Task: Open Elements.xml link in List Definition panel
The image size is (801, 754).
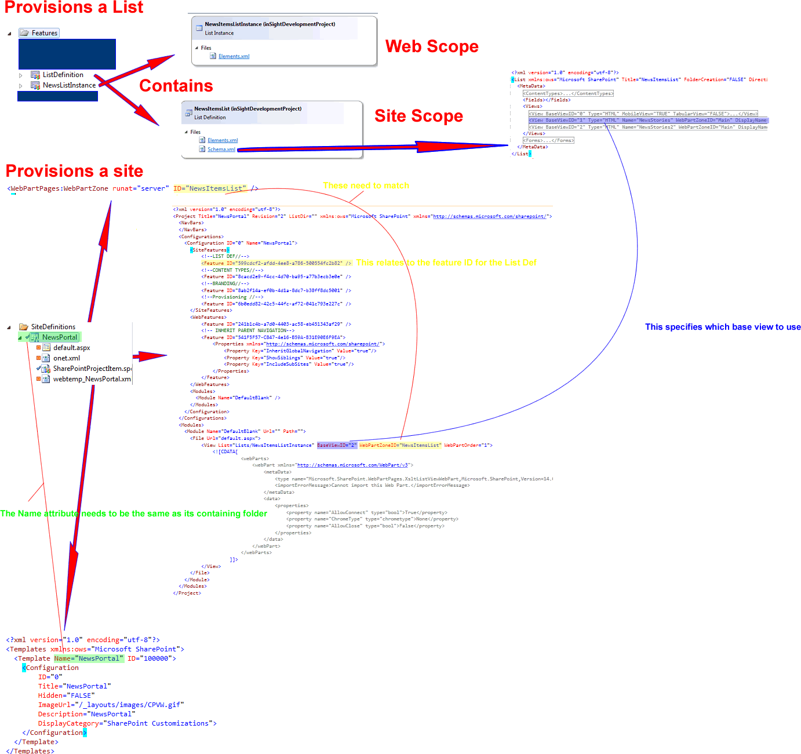Action: [x=223, y=140]
